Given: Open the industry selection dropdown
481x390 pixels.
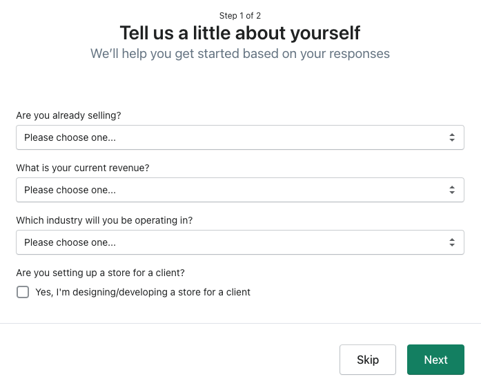Looking at the screenshot, I should [239, 242].
